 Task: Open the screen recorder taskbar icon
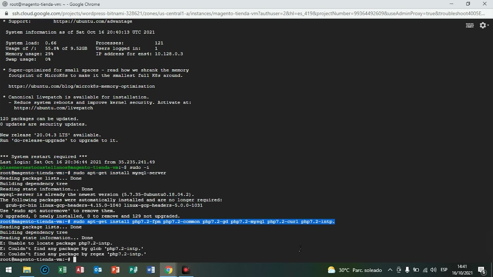(186, 270)
